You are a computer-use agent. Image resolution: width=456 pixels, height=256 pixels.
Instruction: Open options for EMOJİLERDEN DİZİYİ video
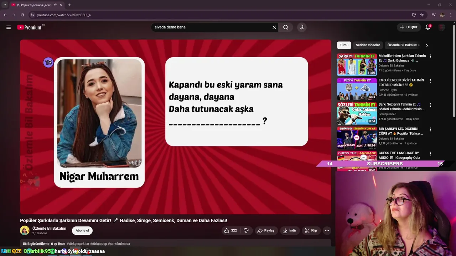[430, 81]
